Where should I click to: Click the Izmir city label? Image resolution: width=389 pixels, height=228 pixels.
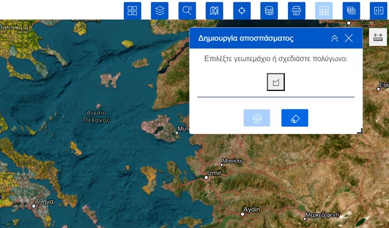(214, 173)
